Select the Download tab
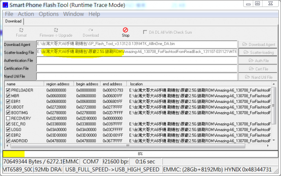Image resolution: width=281 pixels, height=176 pixels. pos(13,21)
